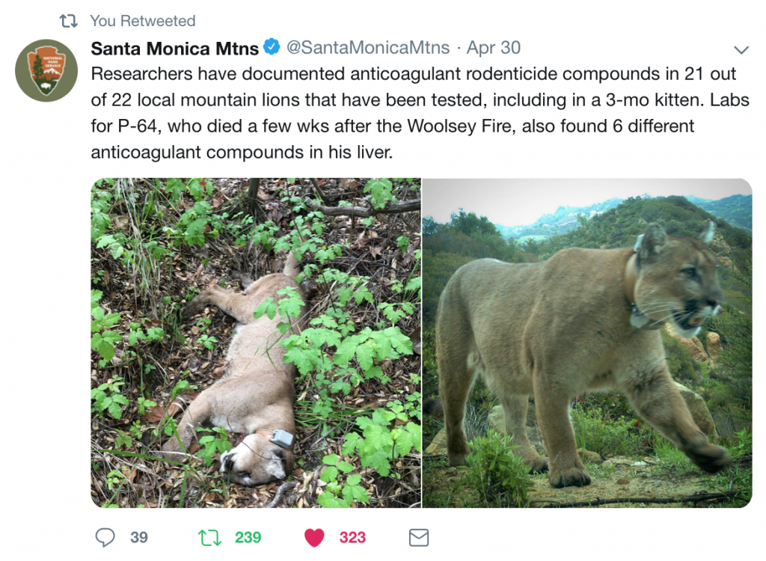Click the reply count '39'
This screenshot has width=766, height=561.
point(138,537)
